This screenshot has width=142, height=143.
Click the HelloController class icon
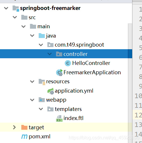tap(68, 63)
